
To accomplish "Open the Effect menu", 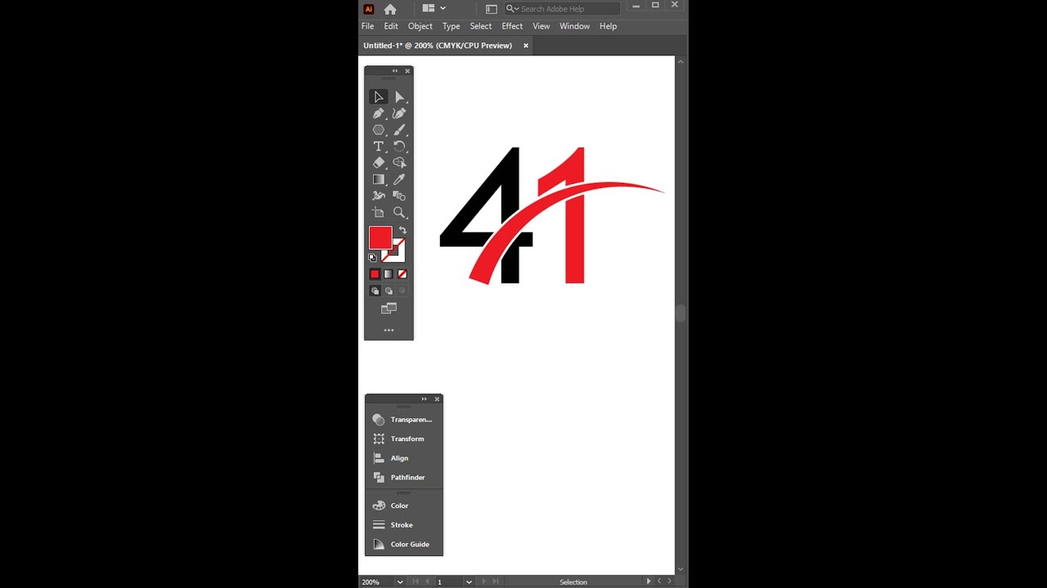I will (x=512, y=26).
